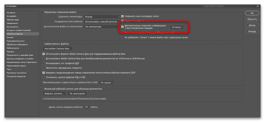Enable Не добавлять "копия" checkbox
265x122 pixels.
122,37
